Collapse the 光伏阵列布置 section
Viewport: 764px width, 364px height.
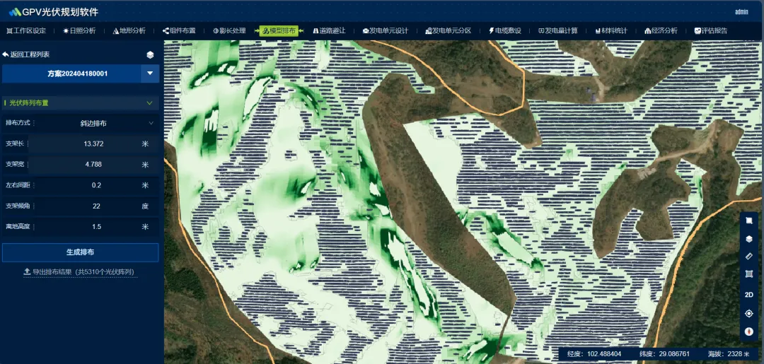tap(149, 103)
